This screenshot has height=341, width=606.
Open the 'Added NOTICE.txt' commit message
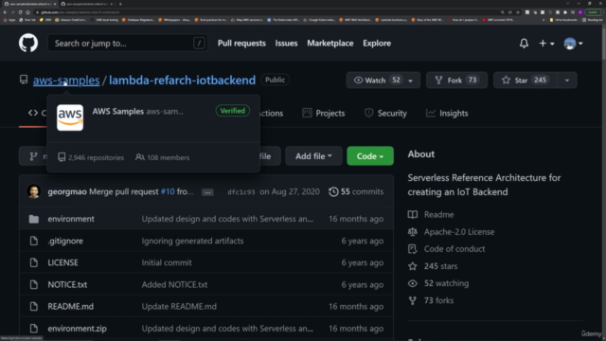coord(174,284)
